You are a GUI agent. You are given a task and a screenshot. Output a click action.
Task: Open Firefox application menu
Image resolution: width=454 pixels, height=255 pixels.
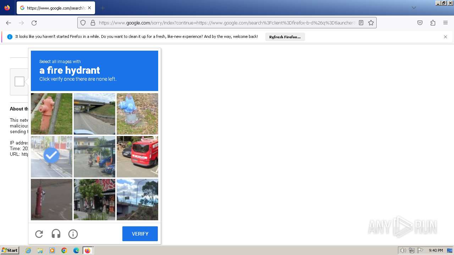[445, 23]
